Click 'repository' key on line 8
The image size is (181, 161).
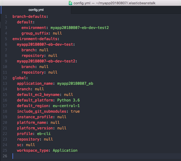(33, 56)
